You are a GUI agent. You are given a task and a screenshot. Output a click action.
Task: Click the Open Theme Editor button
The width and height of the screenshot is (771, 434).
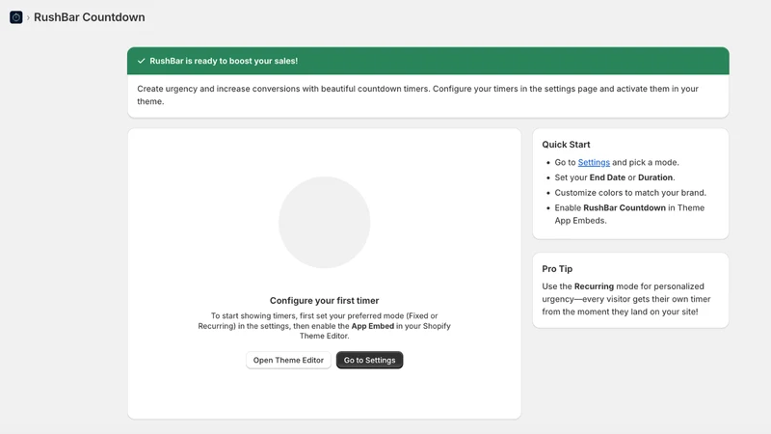click(288, 360)
